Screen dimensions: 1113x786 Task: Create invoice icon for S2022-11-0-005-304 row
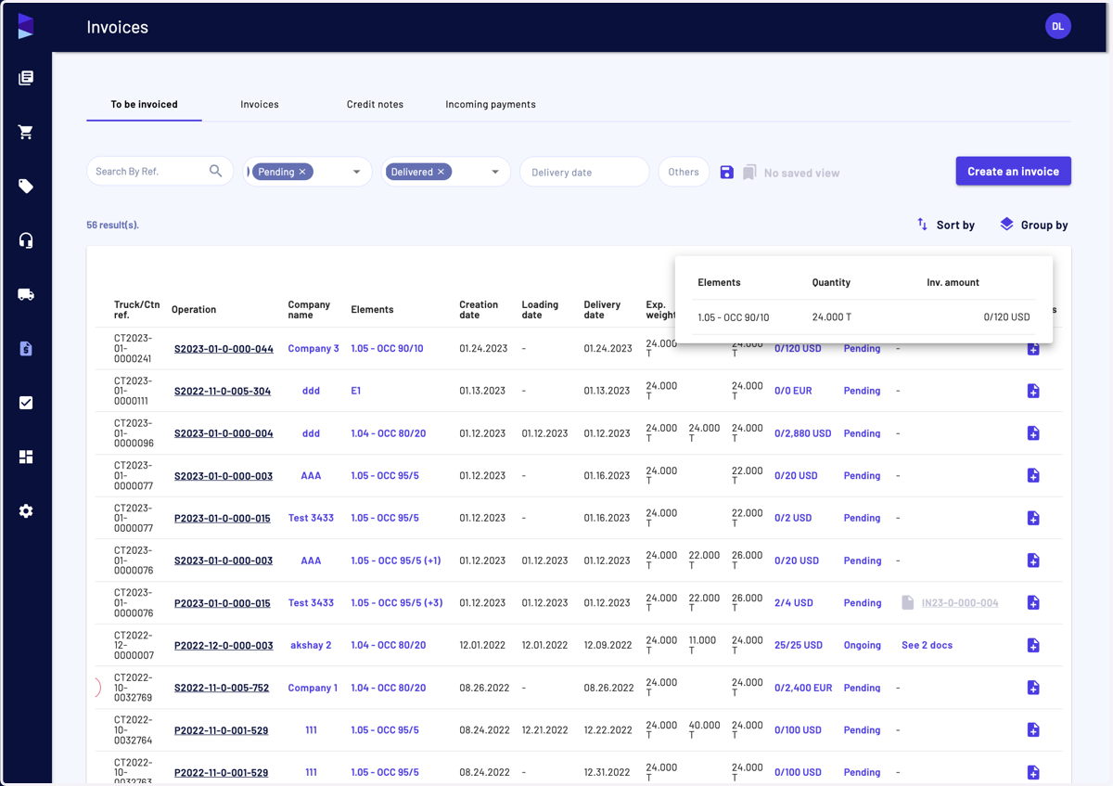click(1033, 391)
